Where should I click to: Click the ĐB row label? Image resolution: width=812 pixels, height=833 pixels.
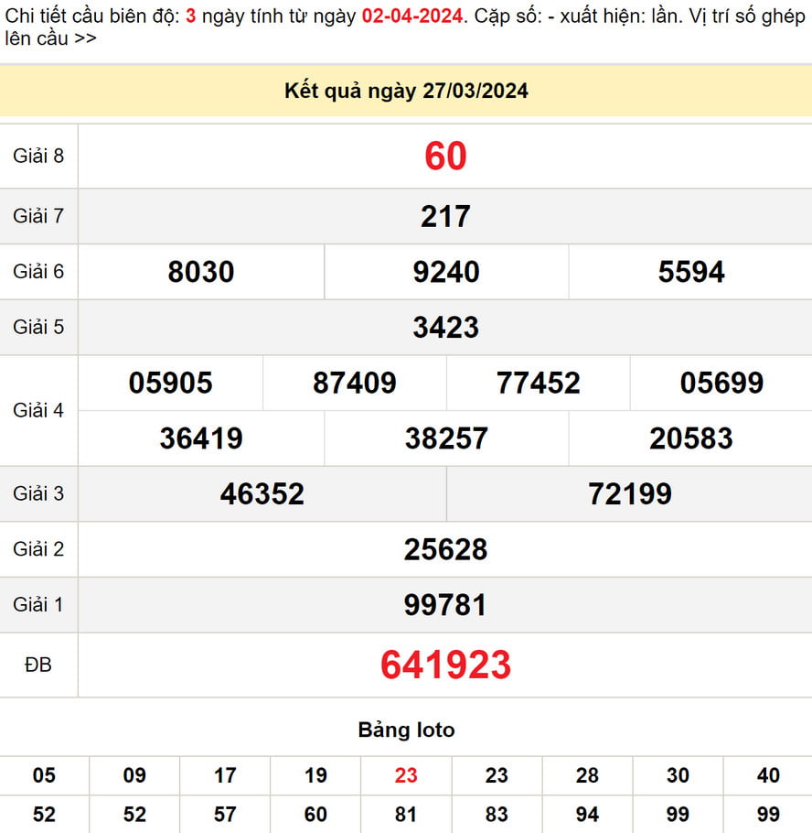point(37,665)
